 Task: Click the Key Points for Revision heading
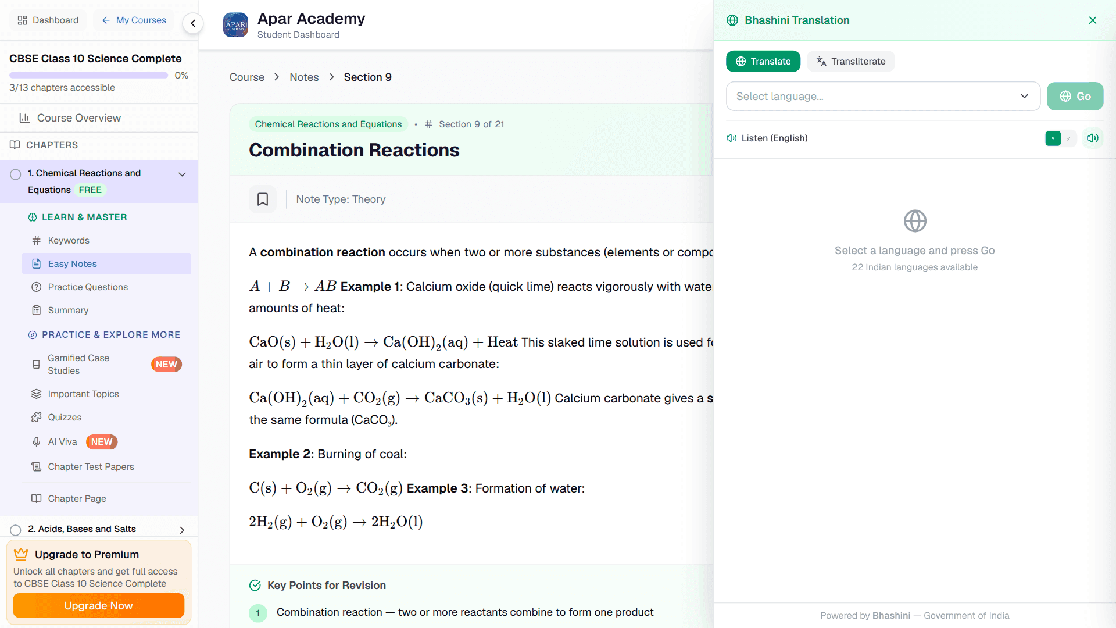coord(327,586)
